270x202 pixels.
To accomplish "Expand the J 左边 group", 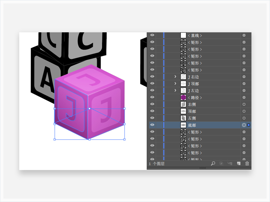I will [x=175, y=91].
